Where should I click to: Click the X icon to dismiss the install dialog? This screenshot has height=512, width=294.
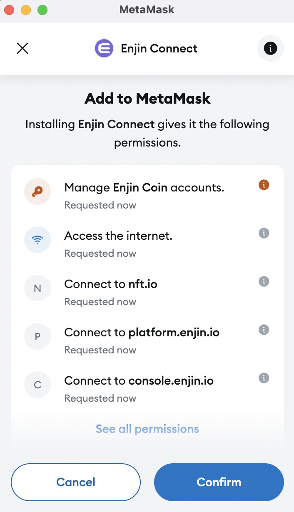point(22,49)
